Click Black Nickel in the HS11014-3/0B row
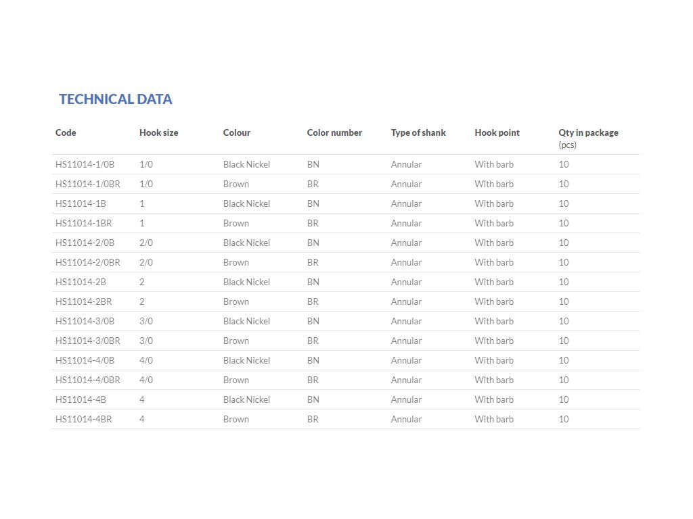 pyautogui.click(x=246, y=321)
